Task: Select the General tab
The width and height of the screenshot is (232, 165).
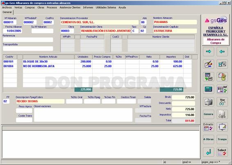Action: pyautogui.click(x=7, y=12)
